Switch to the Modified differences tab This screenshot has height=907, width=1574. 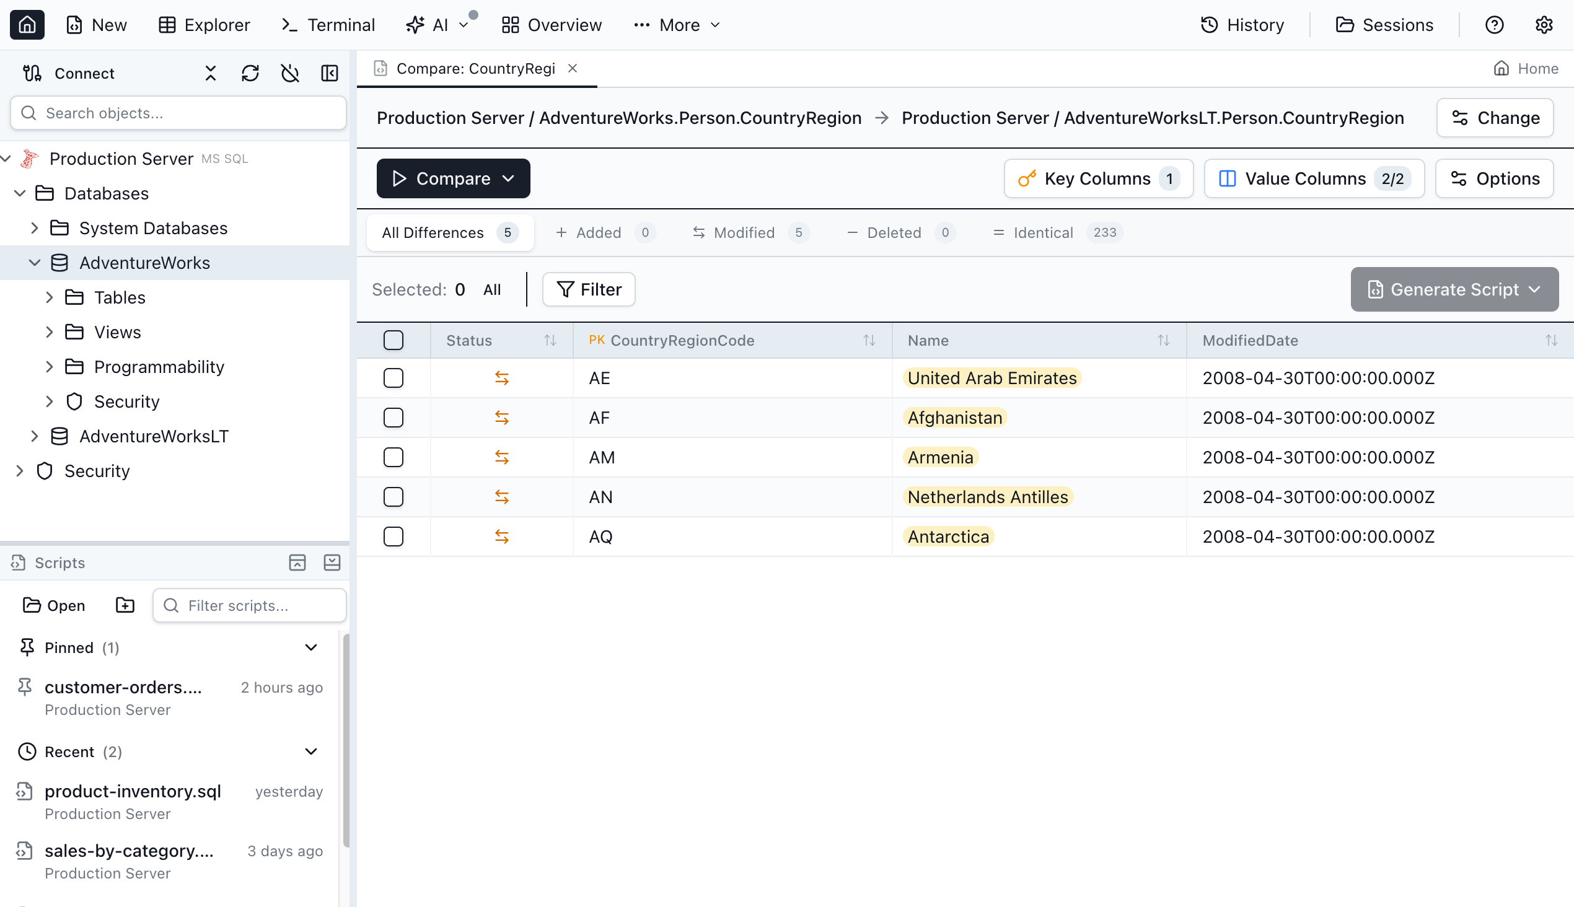pos(745,232)
